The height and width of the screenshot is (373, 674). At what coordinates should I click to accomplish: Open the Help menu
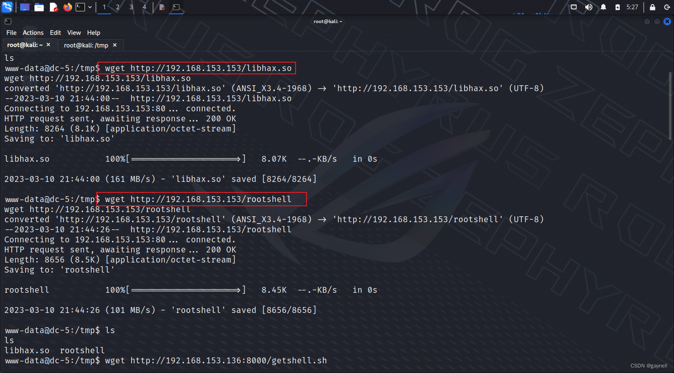point(94,33)
